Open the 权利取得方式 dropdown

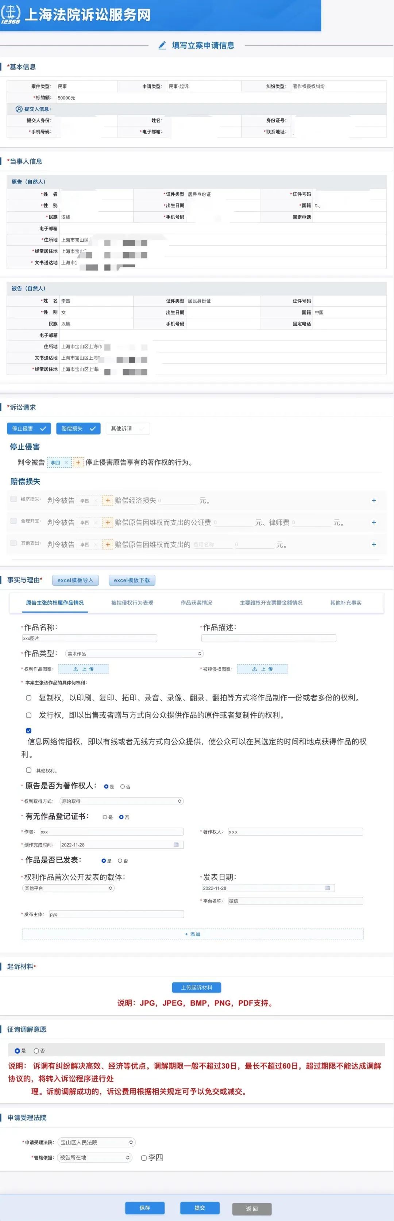[121, 801]
